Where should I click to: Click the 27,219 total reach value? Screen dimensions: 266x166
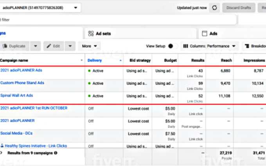(x=226, y=153)
